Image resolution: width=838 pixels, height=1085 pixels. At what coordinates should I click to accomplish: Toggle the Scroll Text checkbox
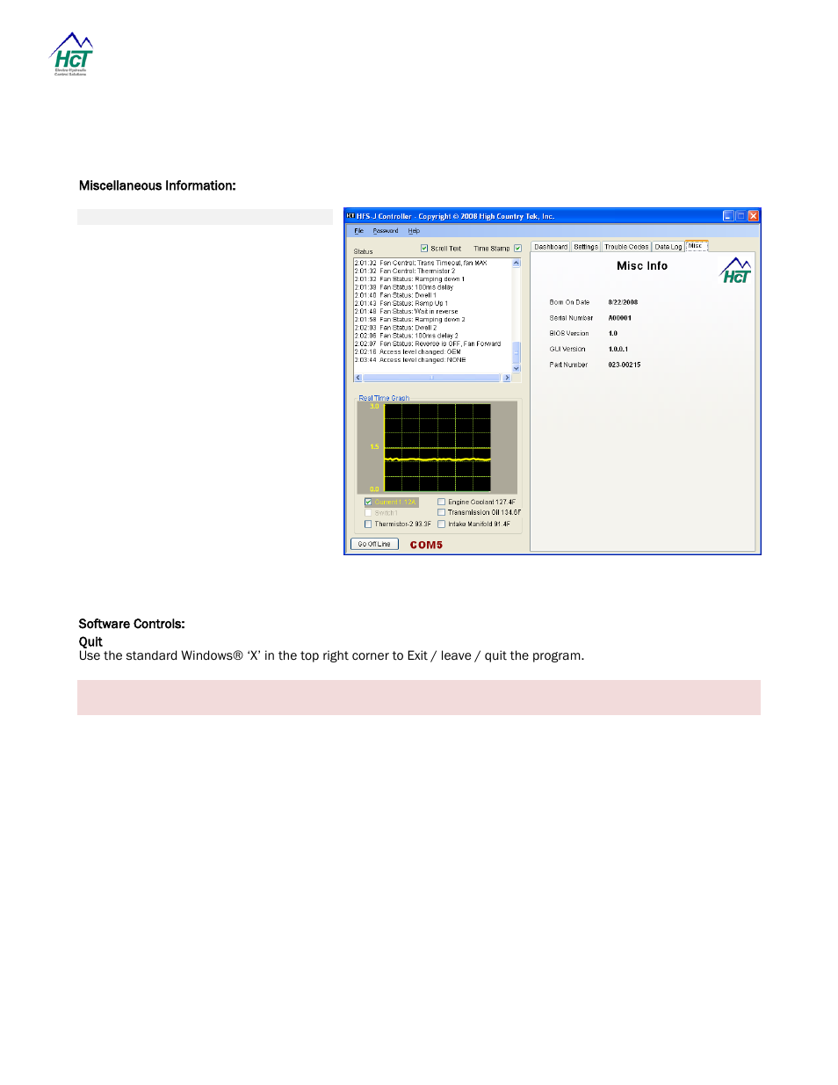point(424,249)
